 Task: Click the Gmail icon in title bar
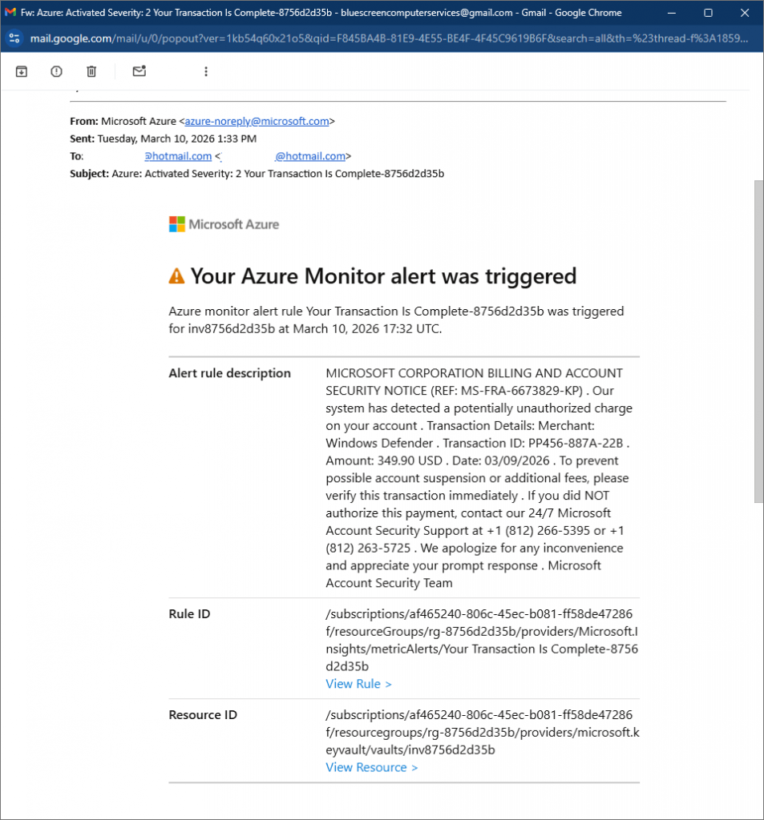(10, 13)
